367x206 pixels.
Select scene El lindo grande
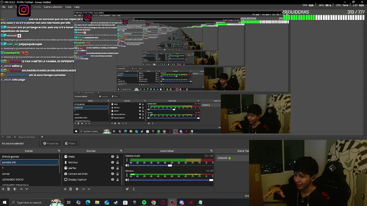(29, 157)
